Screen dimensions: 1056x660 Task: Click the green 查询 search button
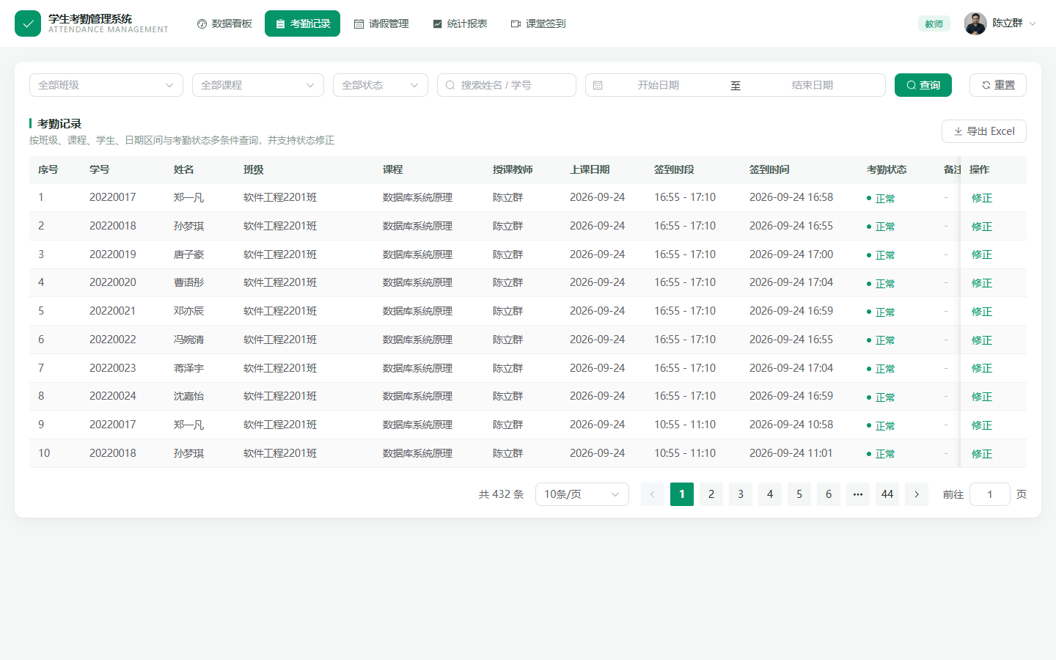click(923, 85)
